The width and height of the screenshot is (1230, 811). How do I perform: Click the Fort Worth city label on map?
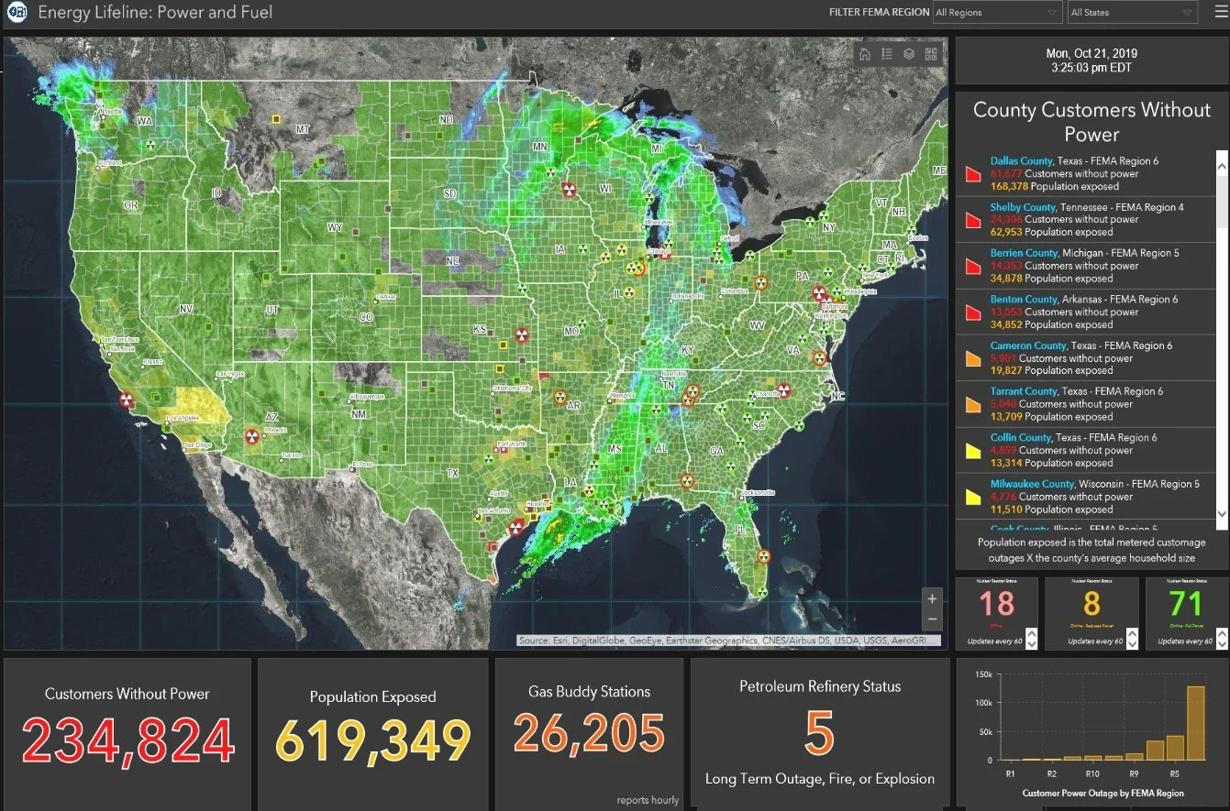[511, 444]
